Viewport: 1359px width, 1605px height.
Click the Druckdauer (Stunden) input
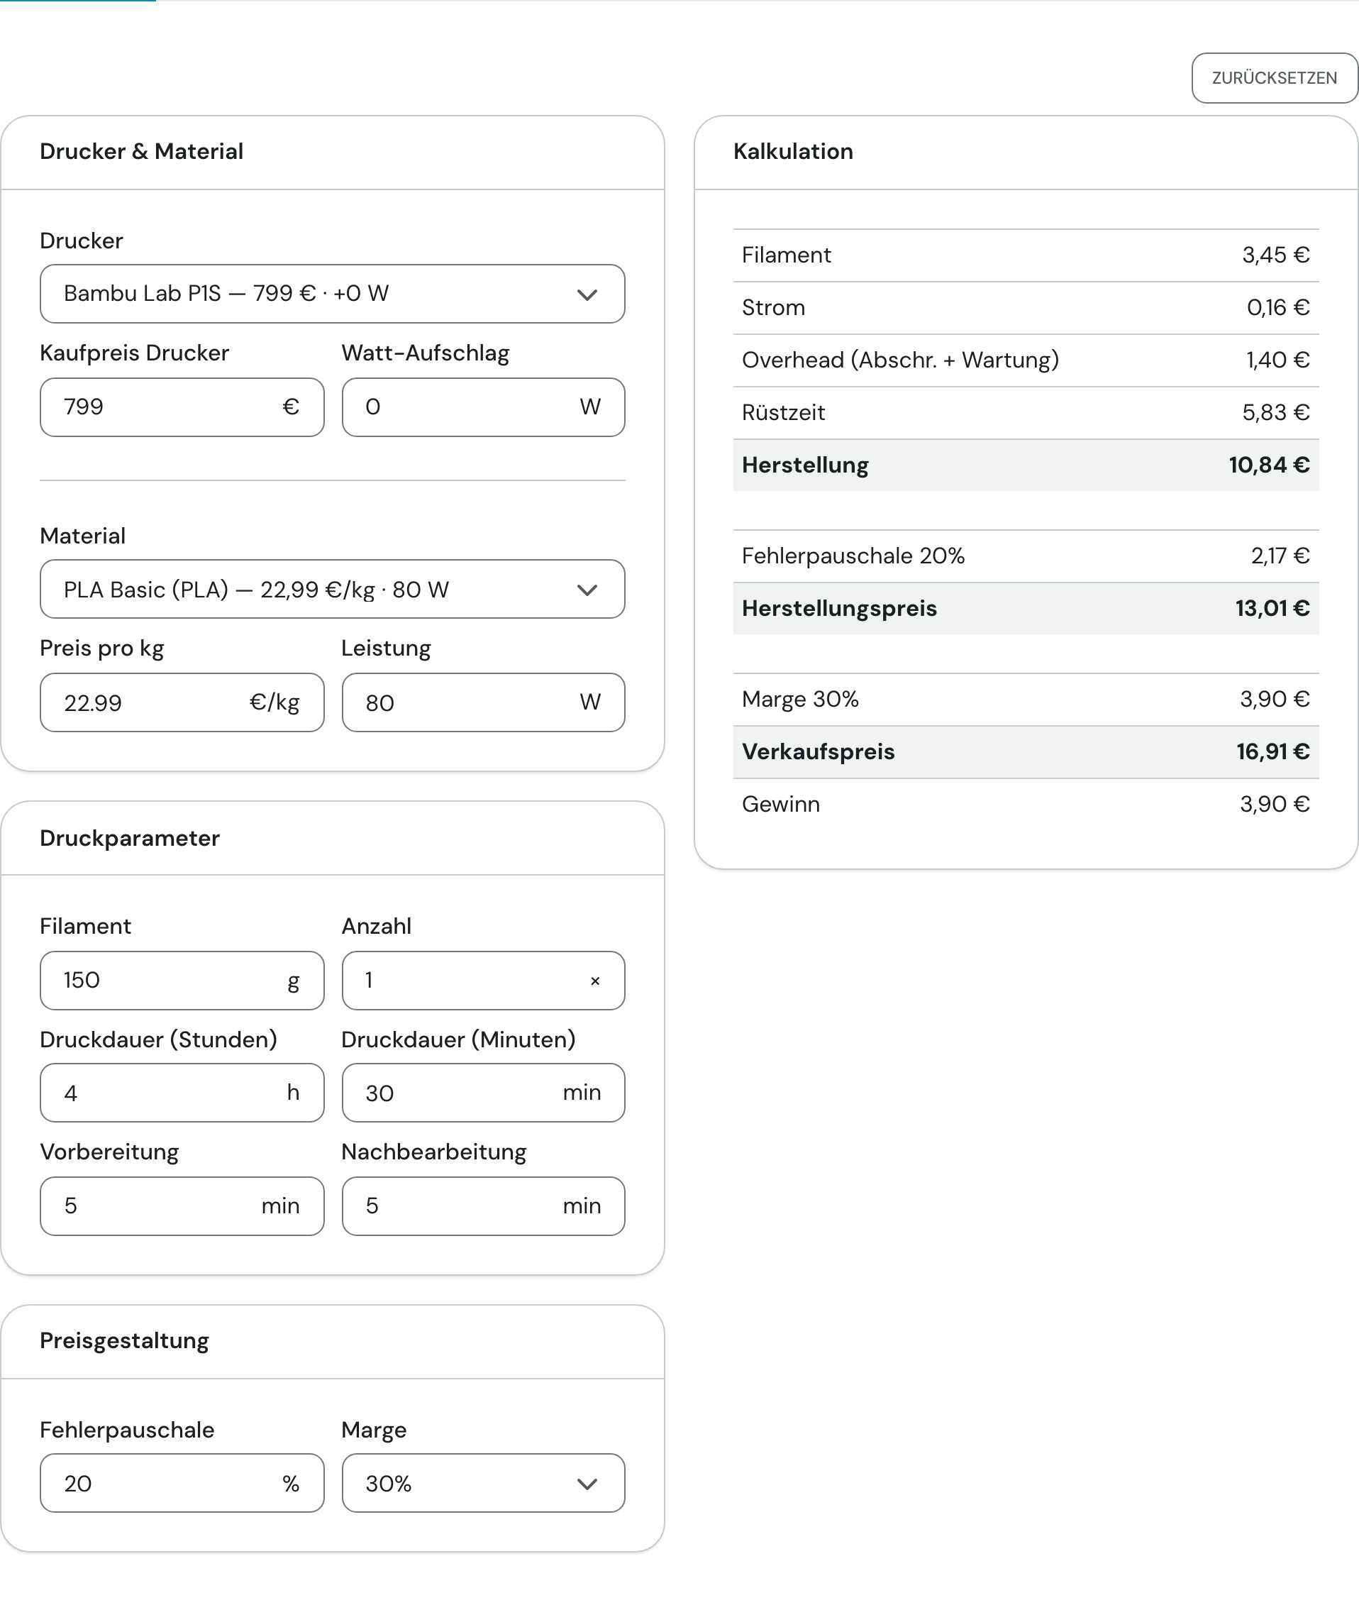[x=182, y=1093]
